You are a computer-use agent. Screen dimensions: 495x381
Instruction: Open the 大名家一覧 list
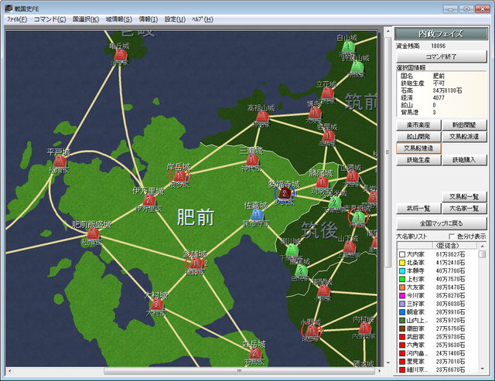[x=464, y=209]
